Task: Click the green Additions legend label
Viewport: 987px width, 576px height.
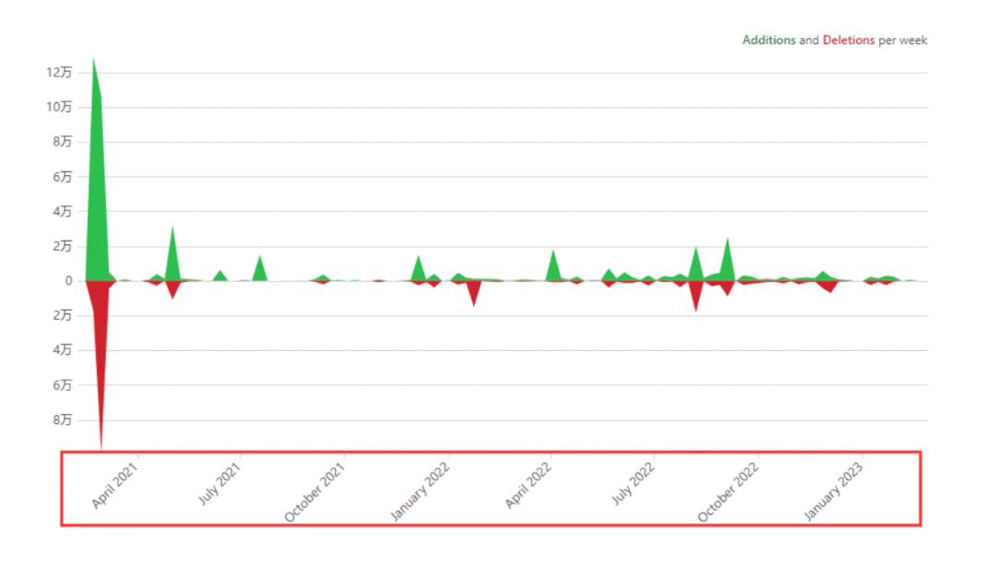Action: (768, 41)
